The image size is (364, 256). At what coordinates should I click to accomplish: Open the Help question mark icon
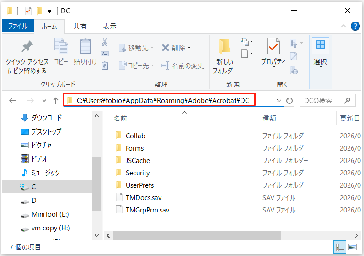click(x=355, y=26)
